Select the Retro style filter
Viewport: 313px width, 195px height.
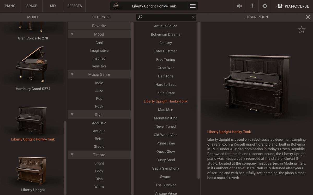pos(99,139)
